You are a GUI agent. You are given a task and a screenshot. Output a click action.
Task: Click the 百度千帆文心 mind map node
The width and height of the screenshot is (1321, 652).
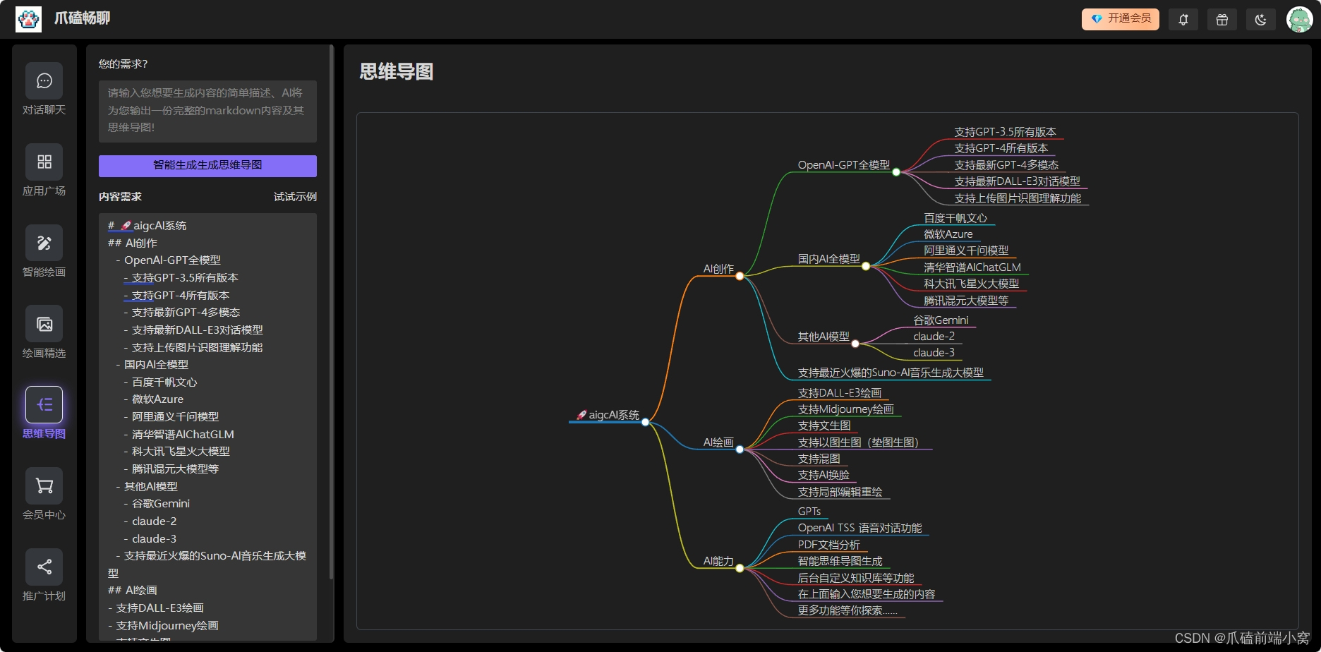(955, 218)
